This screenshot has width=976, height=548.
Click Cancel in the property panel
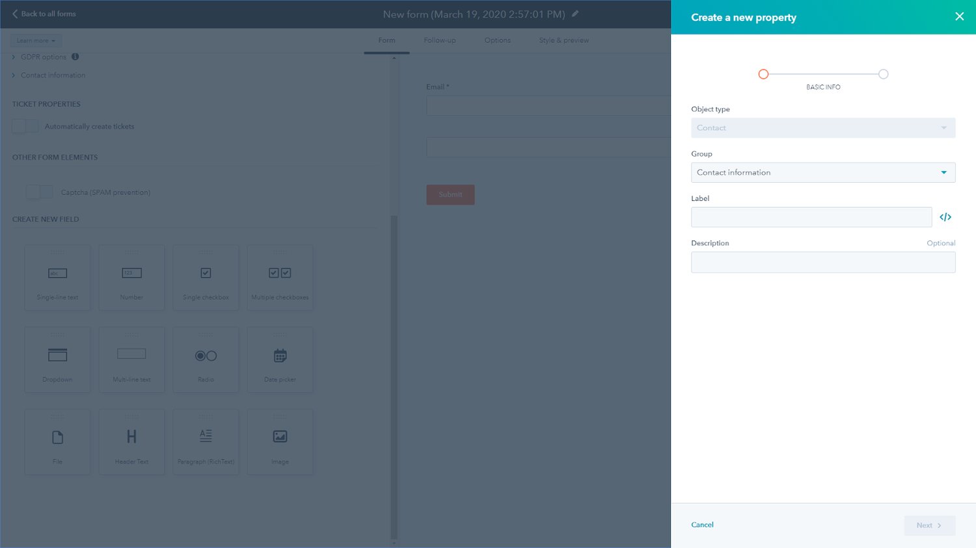(x=702, y=525)
